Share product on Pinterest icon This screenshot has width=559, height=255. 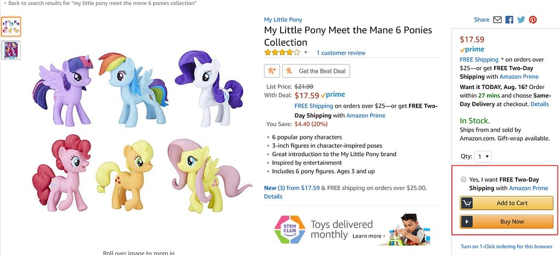(x=533, y=20)
